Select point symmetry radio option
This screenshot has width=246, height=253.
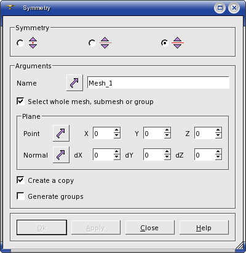[20, 43]
